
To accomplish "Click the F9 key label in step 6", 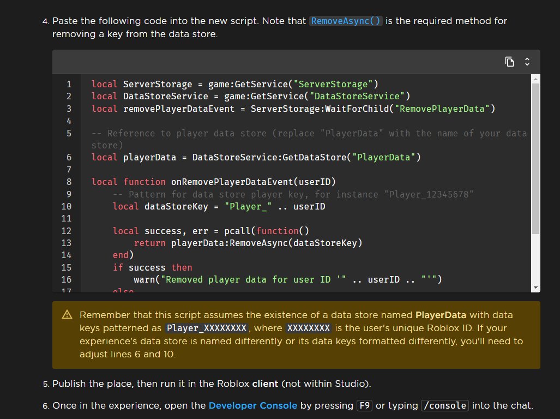I will pyautogui.click(x=364, y=405).
